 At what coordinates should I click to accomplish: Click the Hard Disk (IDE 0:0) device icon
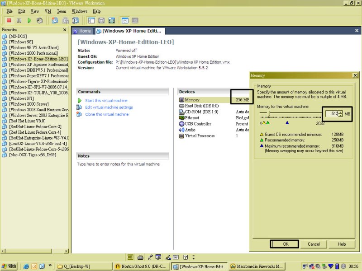coord(181,106)
